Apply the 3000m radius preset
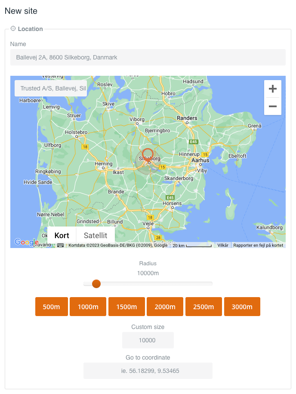The height and width of the screenshot is (394, 296). (x=242, y=307)
